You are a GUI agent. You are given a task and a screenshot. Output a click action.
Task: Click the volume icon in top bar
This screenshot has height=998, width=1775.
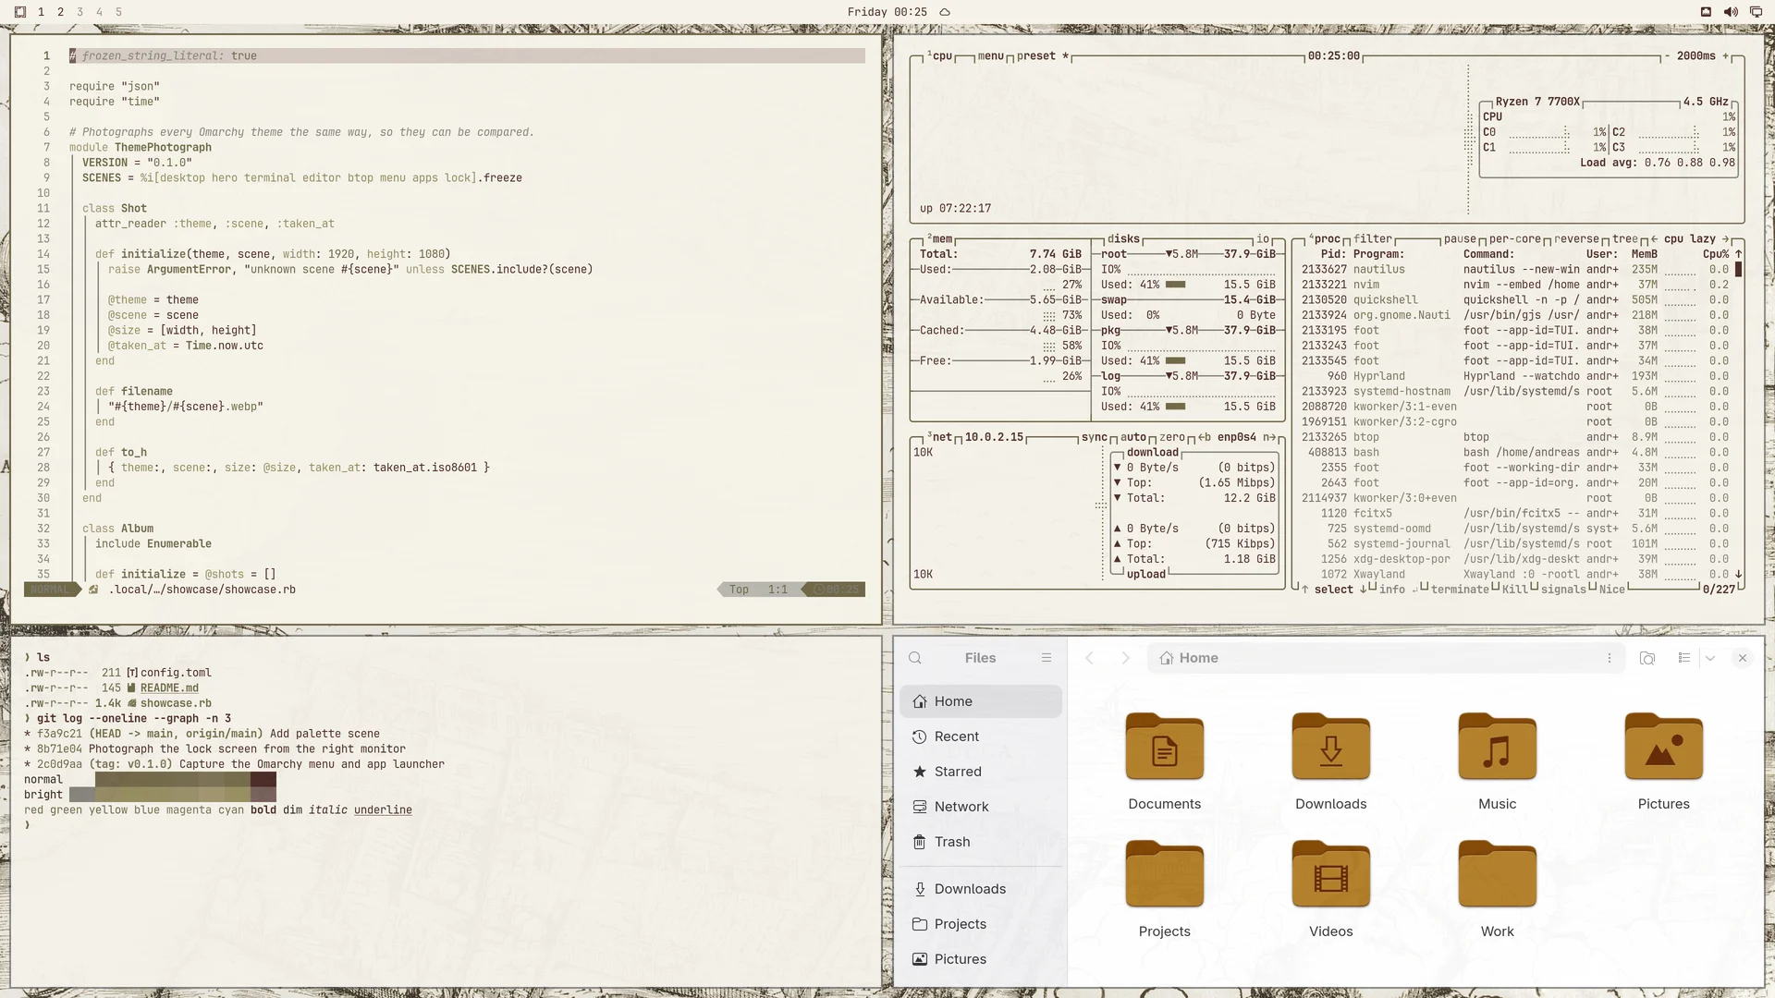[x=1731, y=12]
